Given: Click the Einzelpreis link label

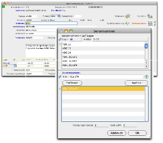Looking at the screenshot, I should [x=20, y=38].
